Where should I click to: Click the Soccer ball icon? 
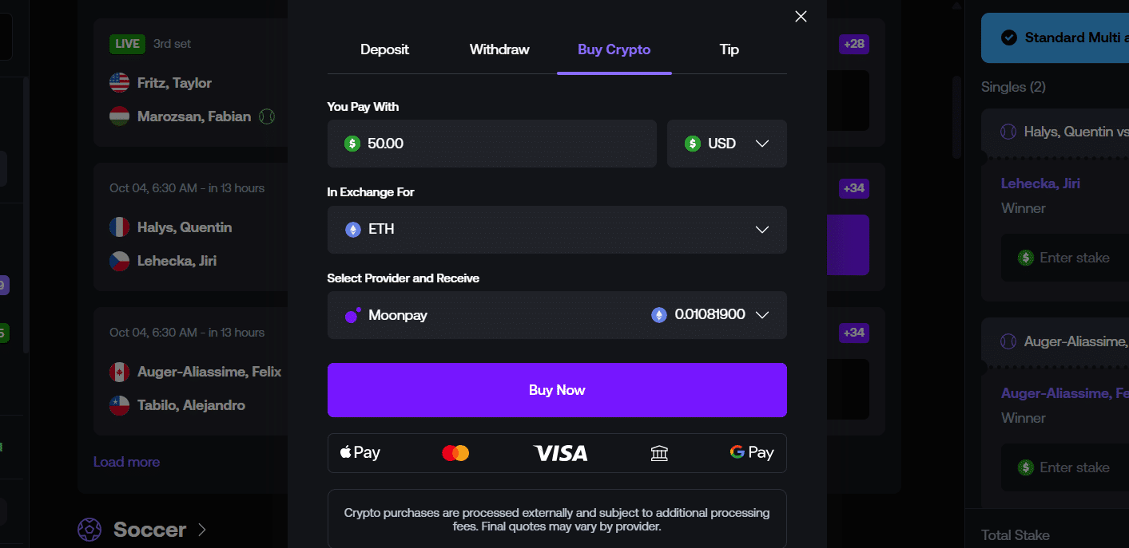click(89, 529)
